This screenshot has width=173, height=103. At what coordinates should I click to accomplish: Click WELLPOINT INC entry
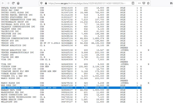[9, 102]
